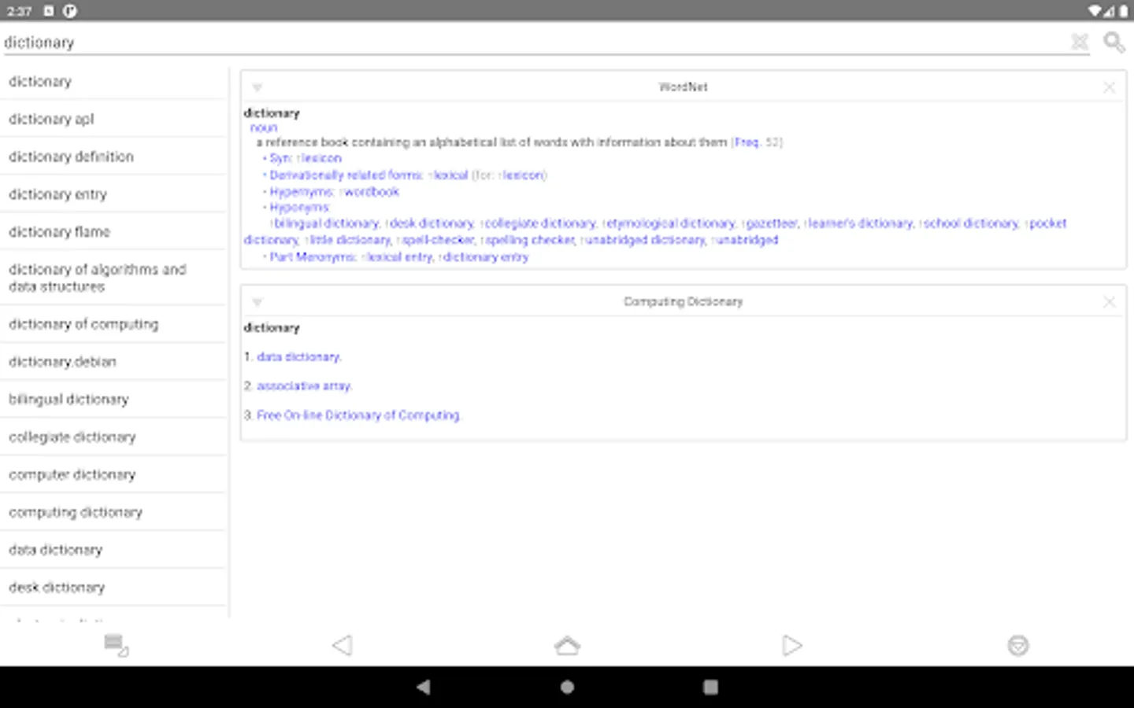Select 'dictionary entry' suggestion
This screenshot has height=708, width=1134.
point(113,194)
